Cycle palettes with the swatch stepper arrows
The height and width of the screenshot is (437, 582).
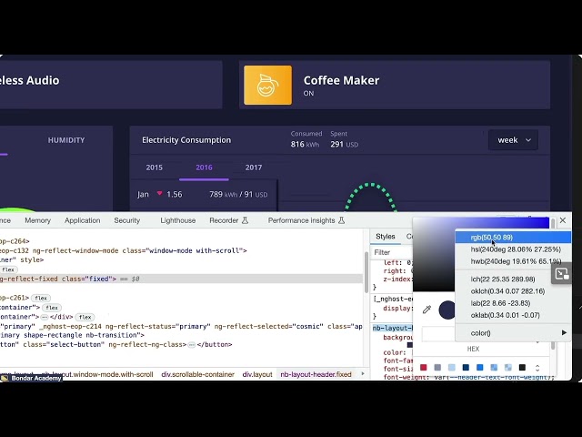537,368
